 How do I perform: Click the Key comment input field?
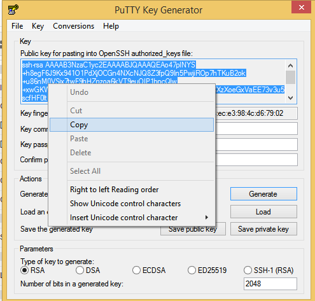pyautogui.click(x=256, y=129)
